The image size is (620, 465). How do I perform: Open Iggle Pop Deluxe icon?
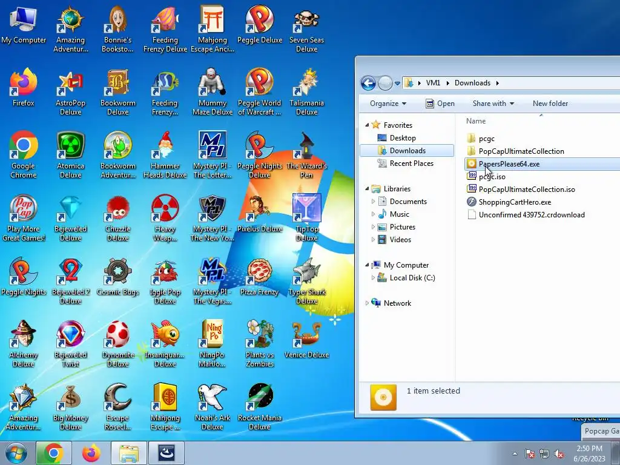(x=165, y=281)
